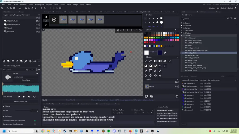Select the Eraser tool in Toolbox
Image resolution: width=239 pixels, height=134 pixels.
point(151,61)
